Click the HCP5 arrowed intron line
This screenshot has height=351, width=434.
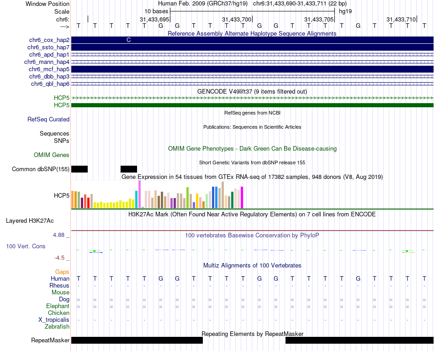[252, 98]
